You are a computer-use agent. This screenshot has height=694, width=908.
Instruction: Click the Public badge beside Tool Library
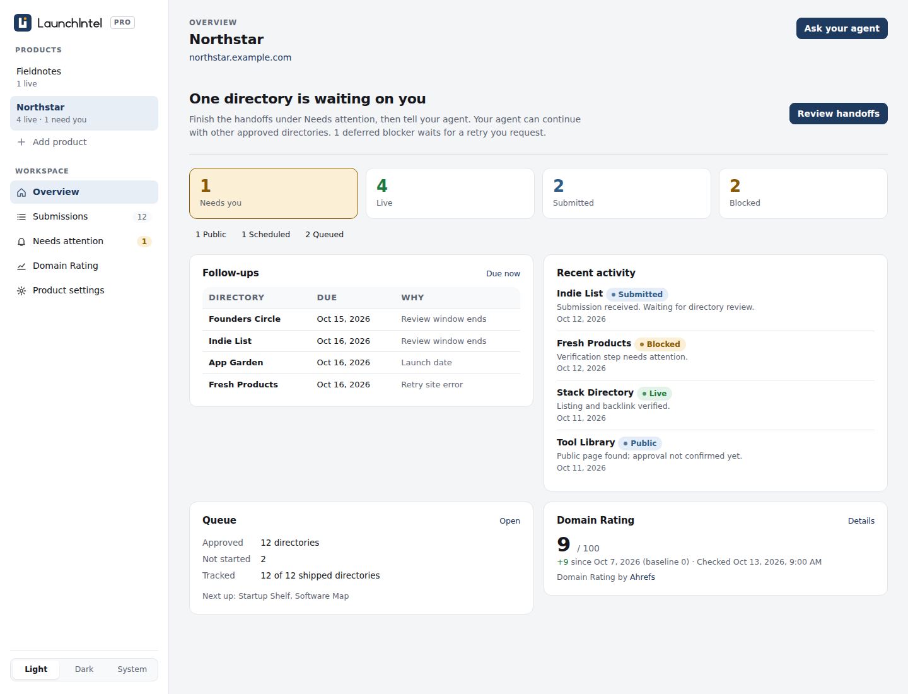pos(640,444)
